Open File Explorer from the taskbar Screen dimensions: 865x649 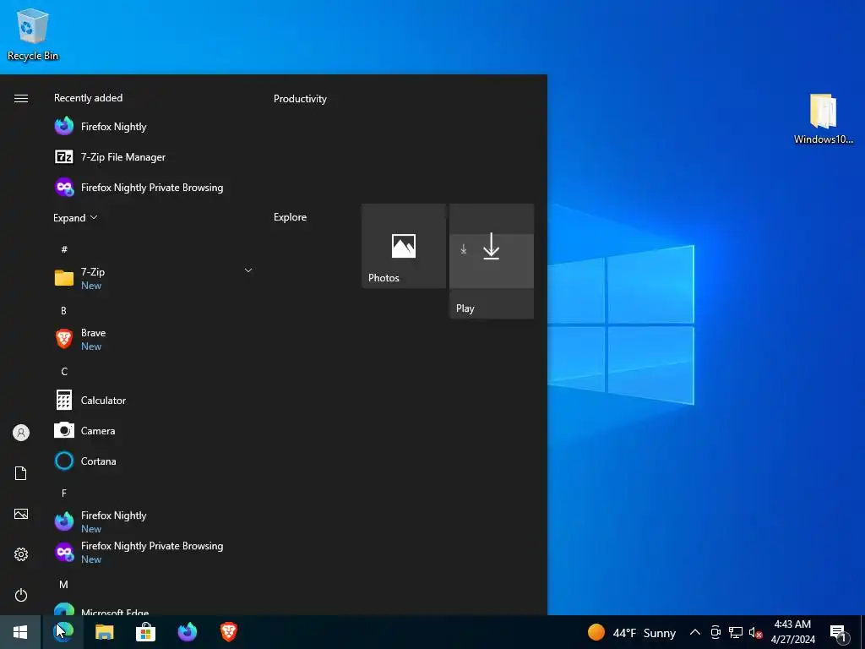(x=104, y=632)
